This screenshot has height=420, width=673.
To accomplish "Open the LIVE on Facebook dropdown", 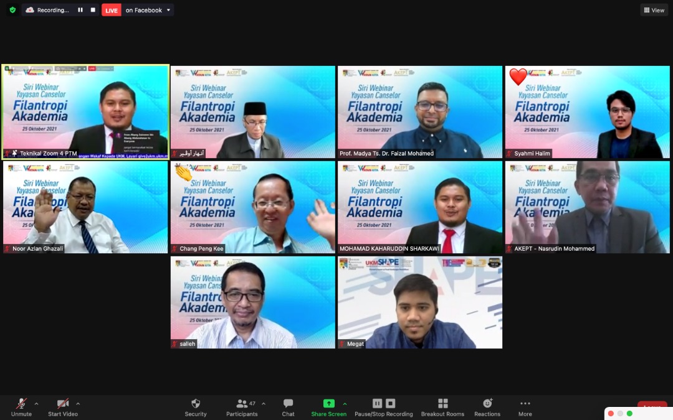I will (168, 10).
